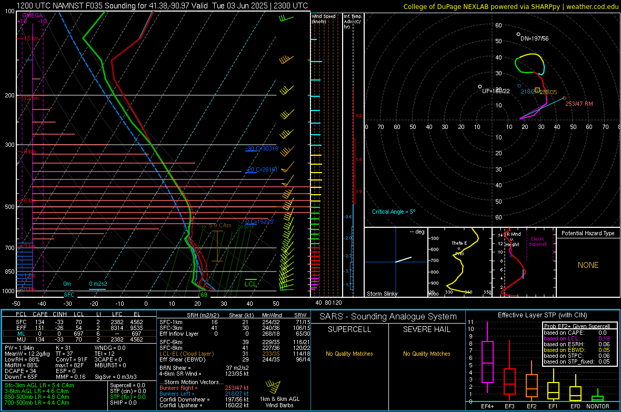The height and width of the screenshot is (412, 621).
Task: Click the Critical Angle = 5° text
Action: click(x=394, y=212)
